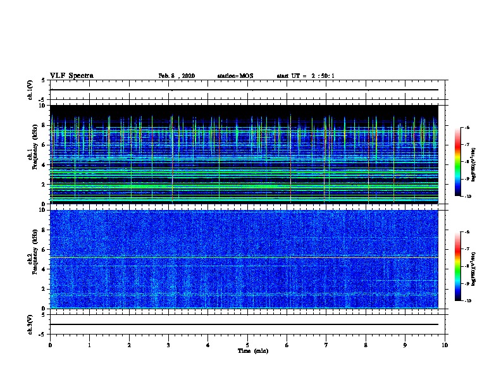Click the ch.2 spectrogram panel
This screenshot has width=501, height=387.
244,259
